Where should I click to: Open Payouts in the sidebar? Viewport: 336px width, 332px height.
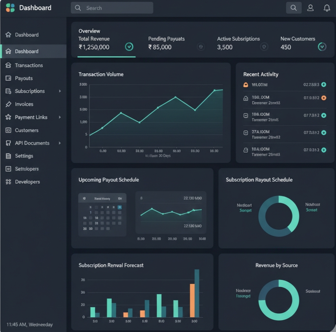[24, 78]
